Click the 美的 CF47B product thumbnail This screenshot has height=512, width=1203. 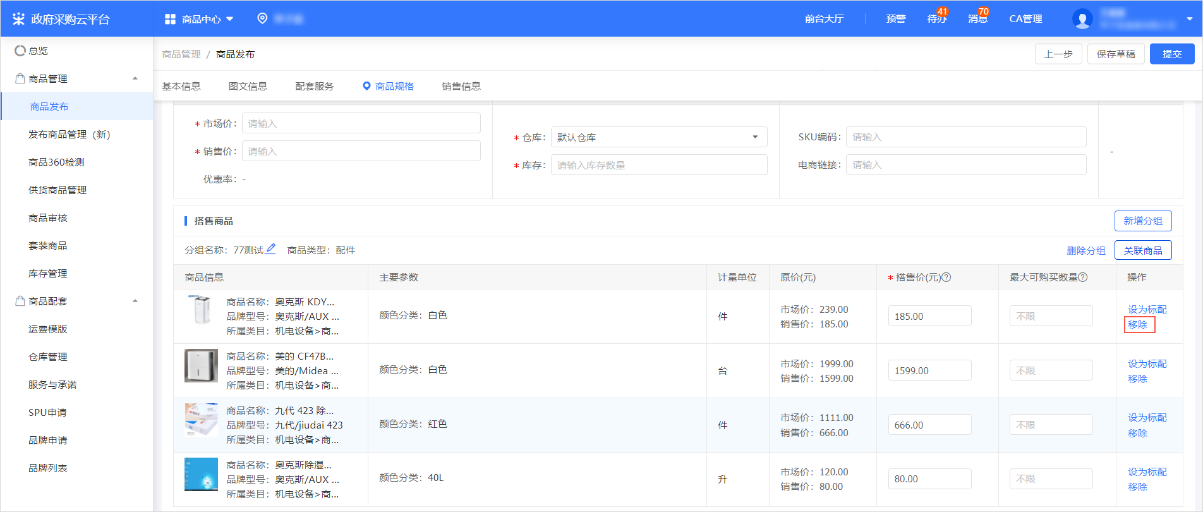click(201, 365)
